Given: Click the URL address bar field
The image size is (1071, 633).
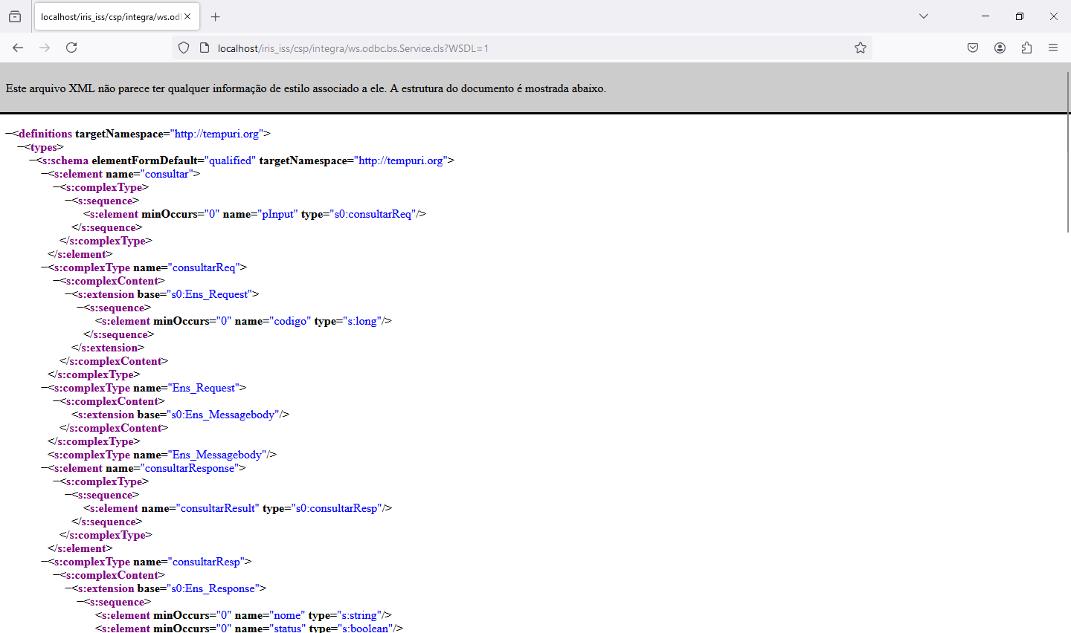Looking at the screenshot, I should click(x=521, y=48).
